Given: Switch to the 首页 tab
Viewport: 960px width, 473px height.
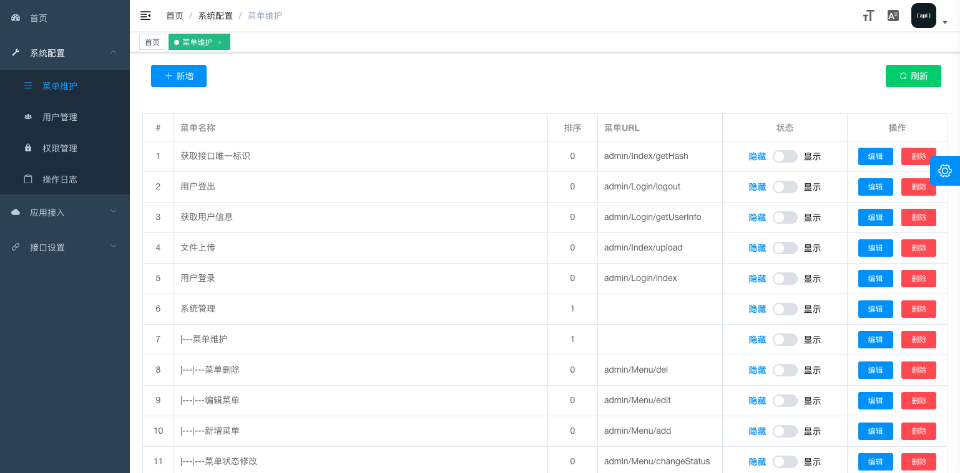Looking at the screenshot, I should pyautogui.click(x=152, y=42).
